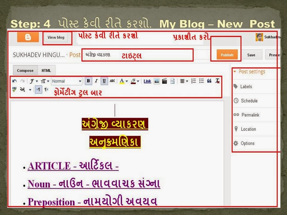Run the spellcheck tool
Image resolution: width=287 pixels, height=215 pixels.
click(x=14, y=89)
